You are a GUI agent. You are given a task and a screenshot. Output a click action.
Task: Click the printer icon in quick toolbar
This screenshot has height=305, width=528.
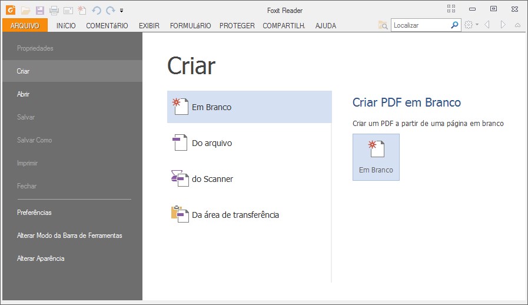(54, 11)
